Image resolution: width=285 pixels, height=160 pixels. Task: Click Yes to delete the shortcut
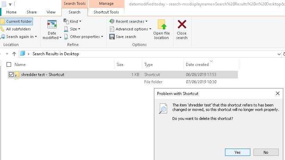[x=237, y=152]
